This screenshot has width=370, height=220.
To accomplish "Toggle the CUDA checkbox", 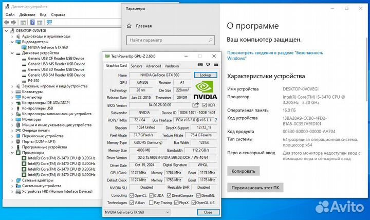I will coord(152,195).
